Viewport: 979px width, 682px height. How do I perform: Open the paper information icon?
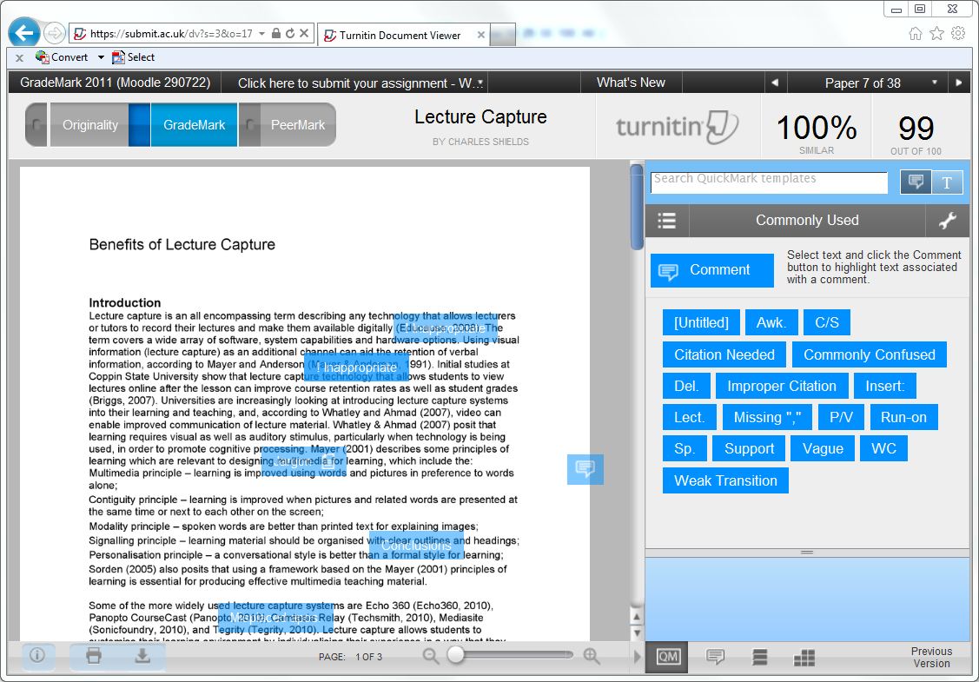(x=36, y=656)
